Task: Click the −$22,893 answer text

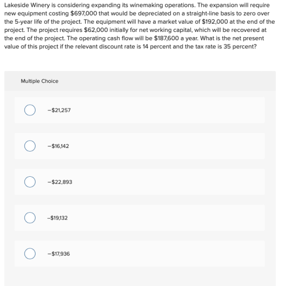Action: 60,182
